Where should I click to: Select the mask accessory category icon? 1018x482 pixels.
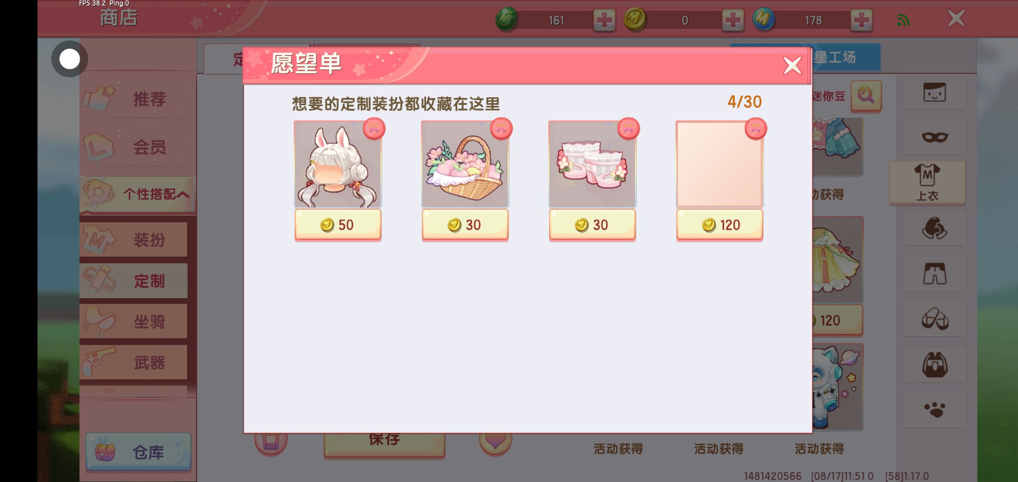[x=935, y=137]
